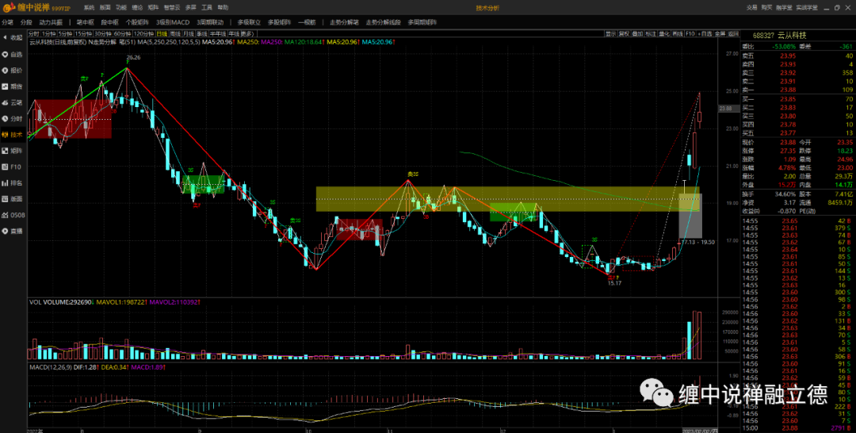Screen dimensions: 856x433
Task: Toggle 分段 overlay in toolbar
Action: 26,22
